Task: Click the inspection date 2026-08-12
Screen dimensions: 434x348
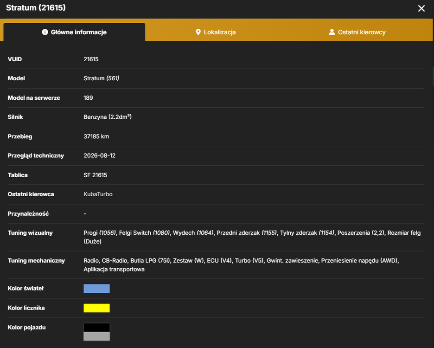Action: pos(100,155)
